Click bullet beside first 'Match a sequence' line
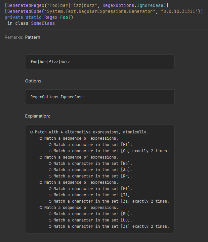The height and width of the screenshot is (242, 208). pyautogui.click(x=41, y=138)
